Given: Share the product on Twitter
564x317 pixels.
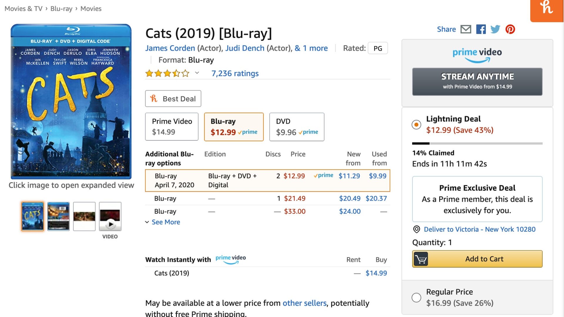Looking at the screenshot, I should (x=495, y=29).
